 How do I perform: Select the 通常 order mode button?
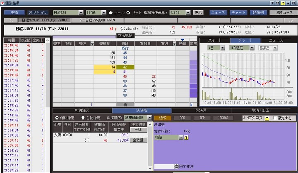[163, 118]
